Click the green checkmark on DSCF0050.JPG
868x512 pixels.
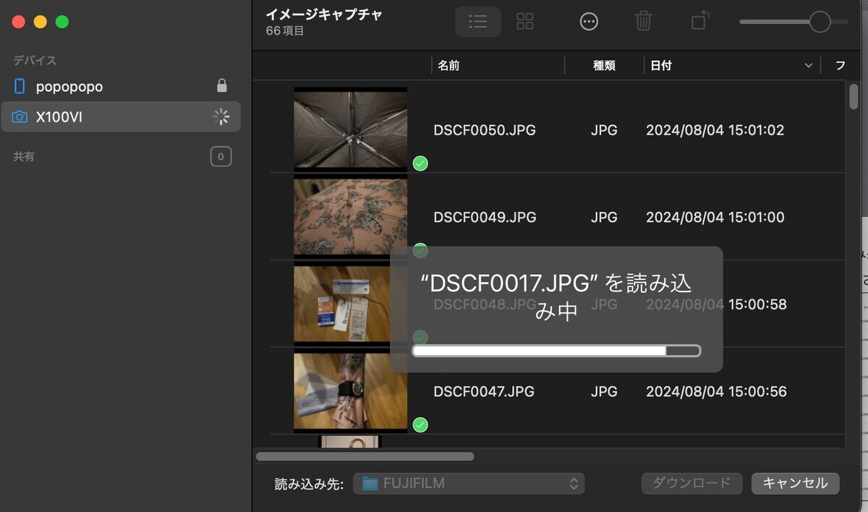420,163
